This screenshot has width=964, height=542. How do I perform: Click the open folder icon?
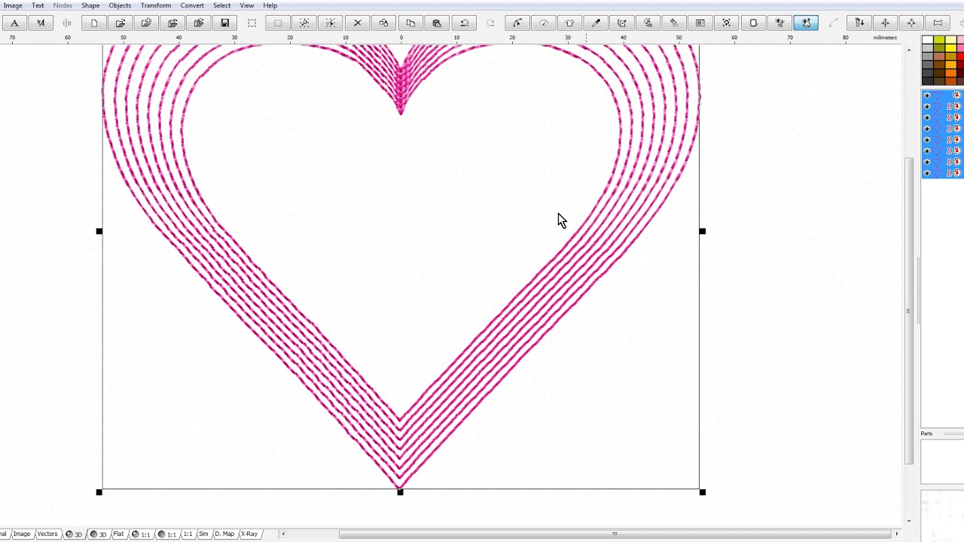coord(120,23)
